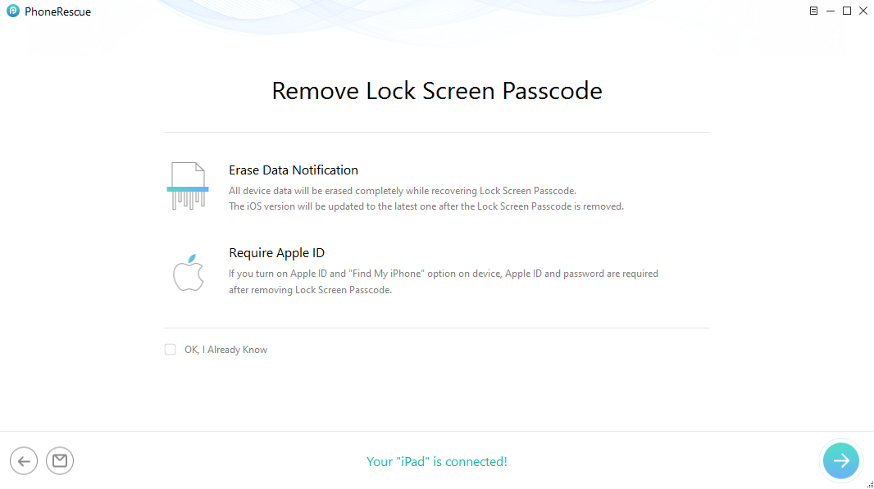Click the PhoneRescue logo icon
874x489 pixels.
coord(13,11)
